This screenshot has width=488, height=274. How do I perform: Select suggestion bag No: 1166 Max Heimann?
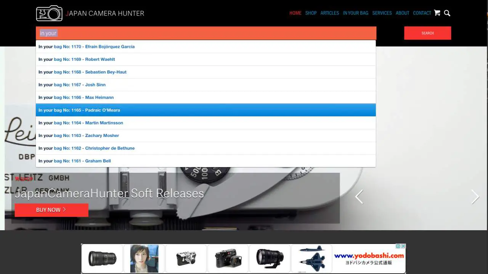(x=206, y=97)
